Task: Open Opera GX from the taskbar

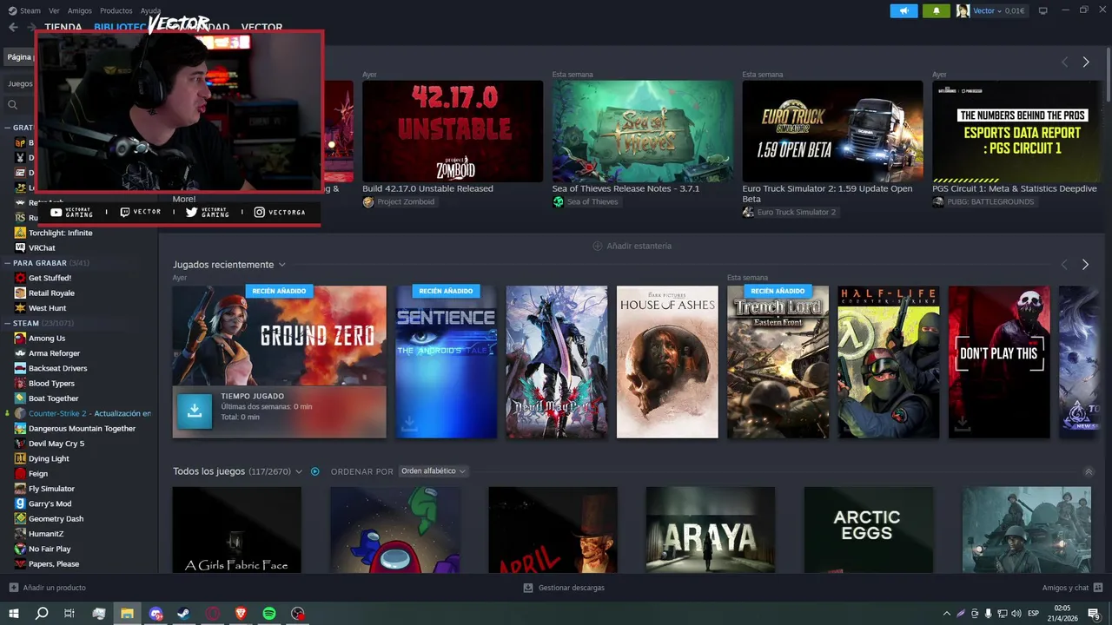Action: [213, 613]
